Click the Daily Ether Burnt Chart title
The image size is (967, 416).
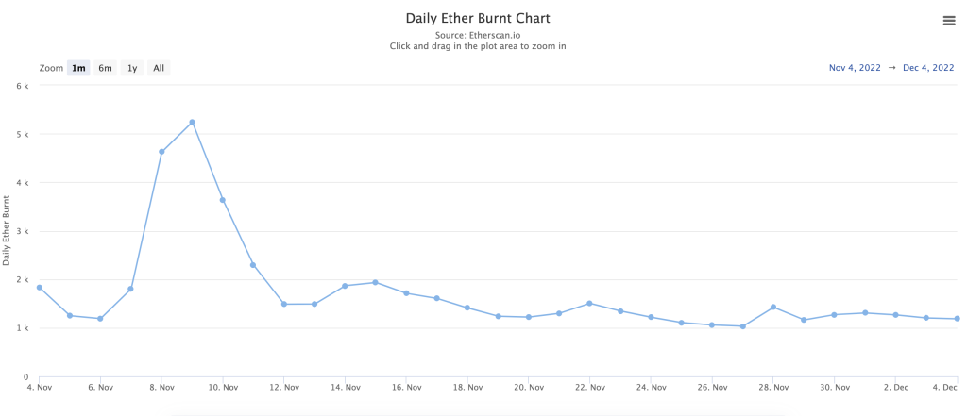(477, 18)
